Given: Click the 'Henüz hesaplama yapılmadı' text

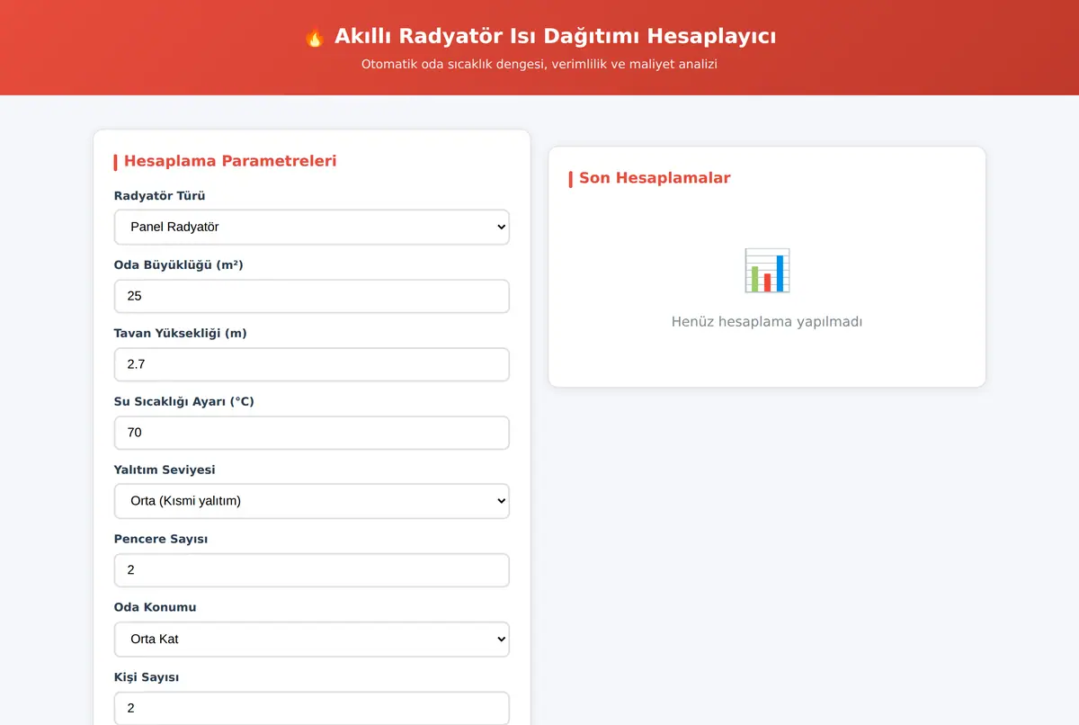Looking at the screenshot, I should pos(767,321).
